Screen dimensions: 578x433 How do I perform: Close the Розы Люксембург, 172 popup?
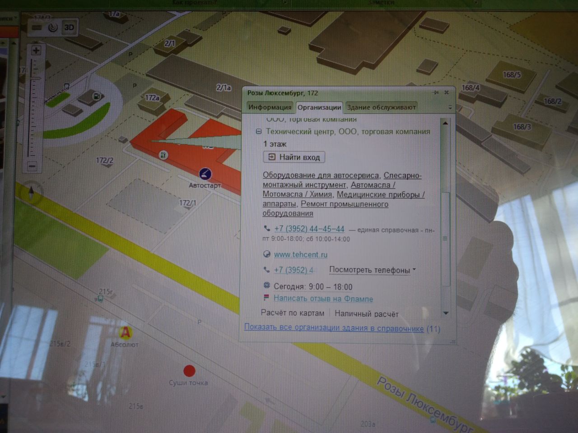click(447, 92)
